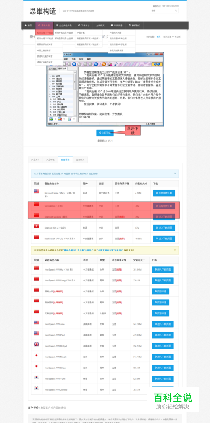The image size is (210, 423).
Task: Select 立即购买 in the navigation bar
Action: [100, 26]
